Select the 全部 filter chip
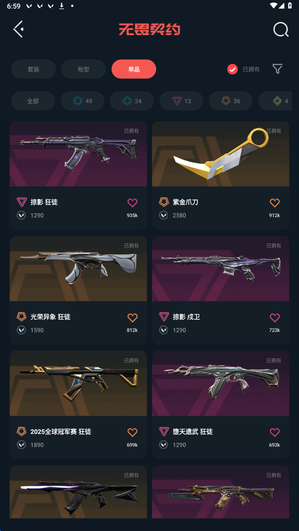The image size is (299, 531). (x=33, y=101)
